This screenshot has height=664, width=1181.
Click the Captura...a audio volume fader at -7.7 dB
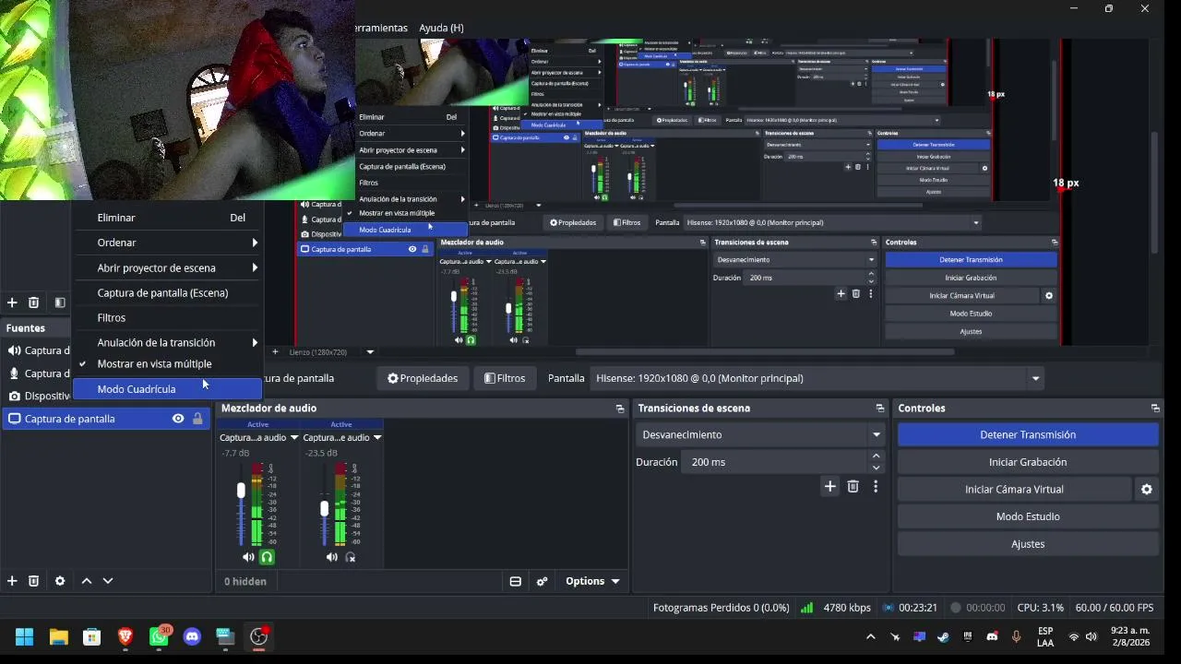click(x=242, y=491)
